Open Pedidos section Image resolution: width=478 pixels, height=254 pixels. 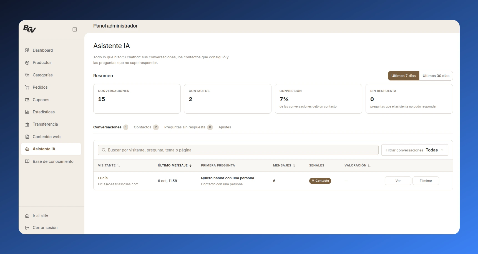tap(51, 87)
